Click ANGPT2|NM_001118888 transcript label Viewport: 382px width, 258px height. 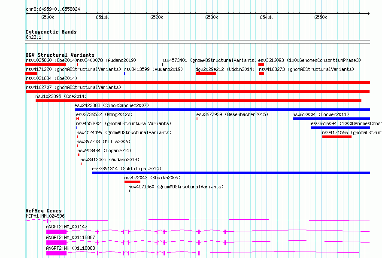(x=70, y=248)
